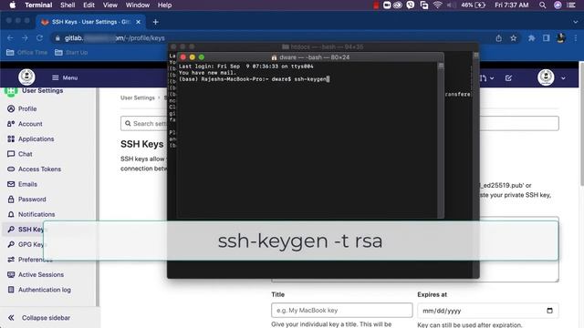Viewport: 584px width, 328px height.
Task: Click the battery status indicator
Action: tap(474, 5)
